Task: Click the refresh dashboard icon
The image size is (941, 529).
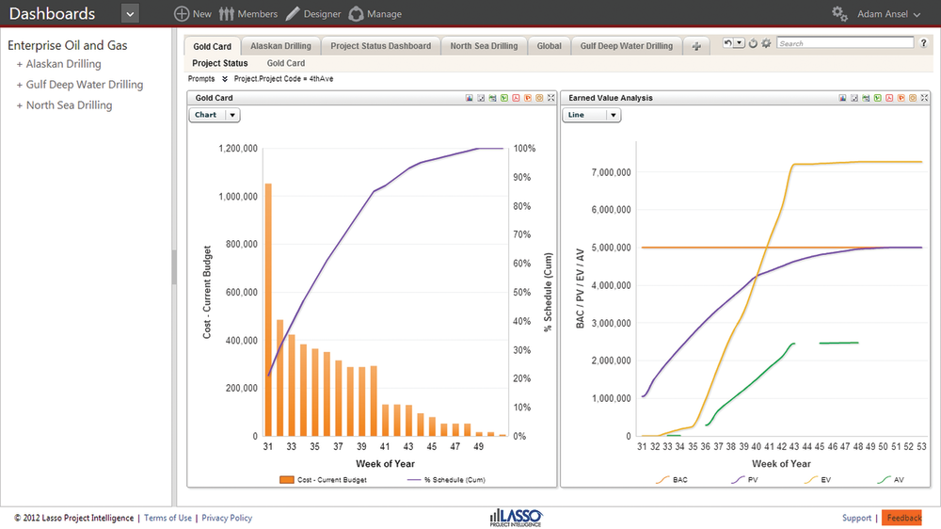Action: 753,43
